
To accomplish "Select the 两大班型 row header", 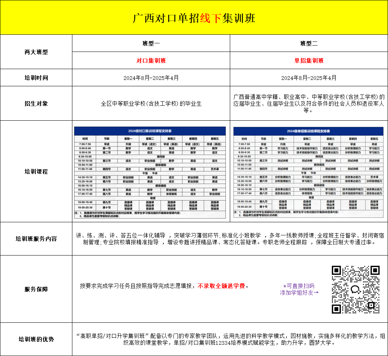I will point(36,52).
